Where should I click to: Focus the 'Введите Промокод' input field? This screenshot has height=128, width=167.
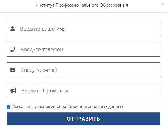[83, 90]
